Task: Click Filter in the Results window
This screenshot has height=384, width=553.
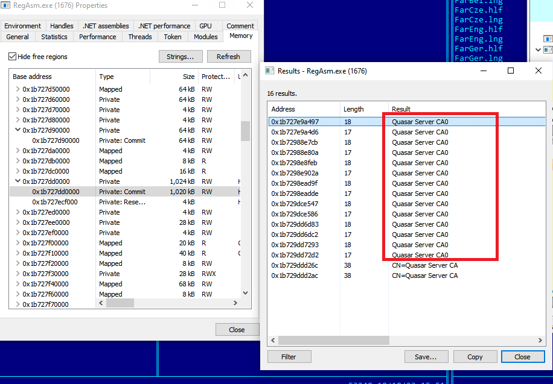Action: tap(289, 356)
